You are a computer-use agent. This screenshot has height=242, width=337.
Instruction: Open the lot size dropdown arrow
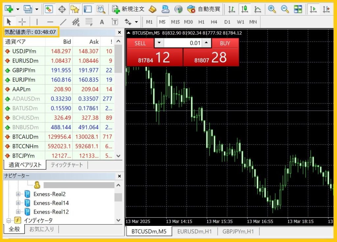159,43
